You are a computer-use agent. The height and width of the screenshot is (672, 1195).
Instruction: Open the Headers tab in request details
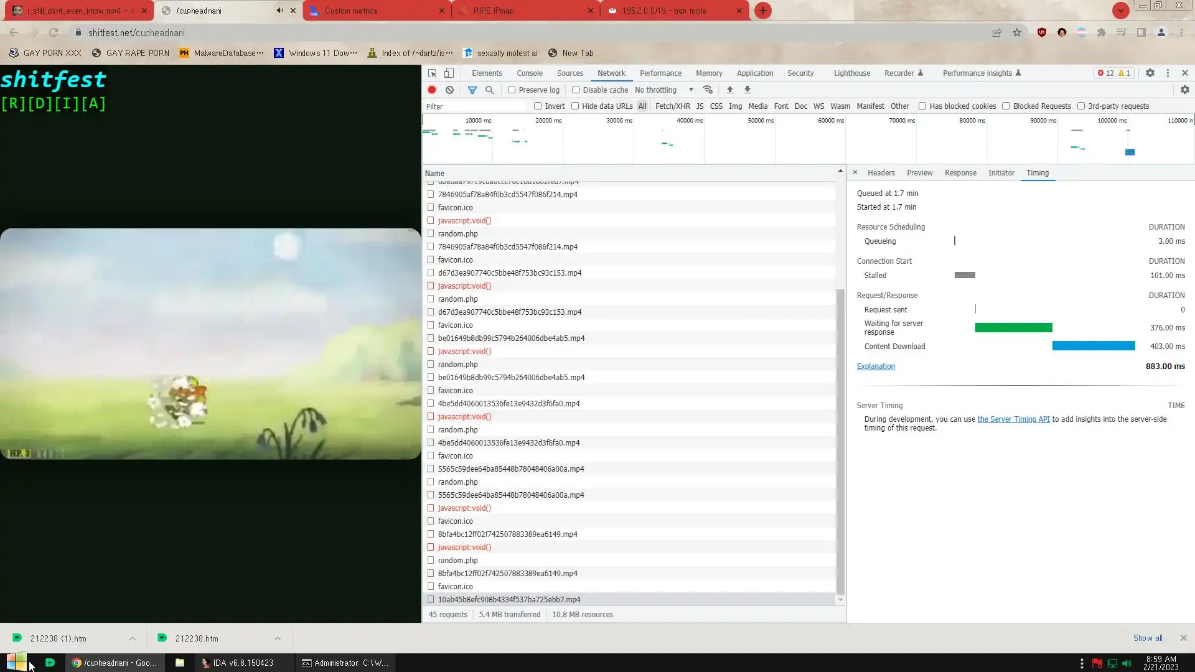[x=881, y=172]
